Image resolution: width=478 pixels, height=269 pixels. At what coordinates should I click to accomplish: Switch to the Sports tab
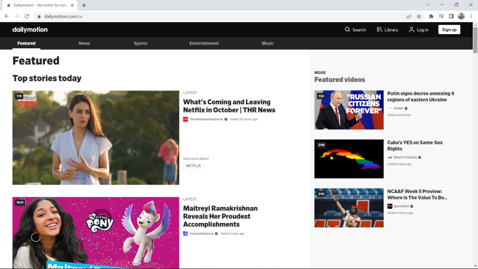pos(141,43)
